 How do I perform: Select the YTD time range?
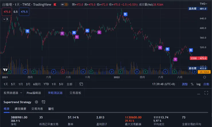click(46, 84)
